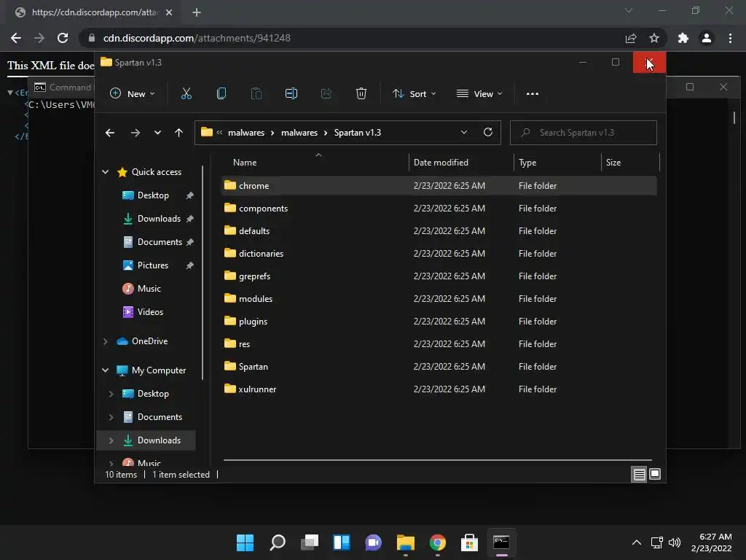
Task: Open clock and date in system tray
Action: point(712,542)
